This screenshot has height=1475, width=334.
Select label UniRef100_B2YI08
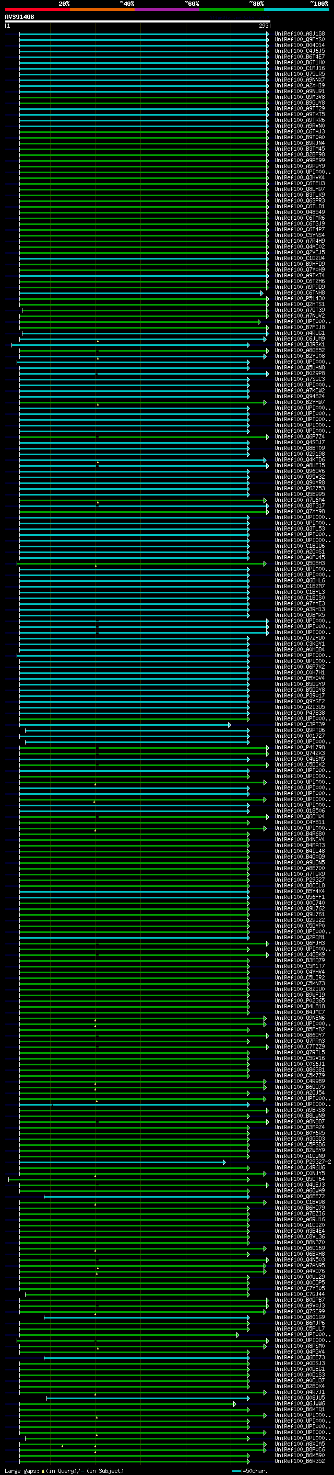pyautogui.click(x=300, y=356)
